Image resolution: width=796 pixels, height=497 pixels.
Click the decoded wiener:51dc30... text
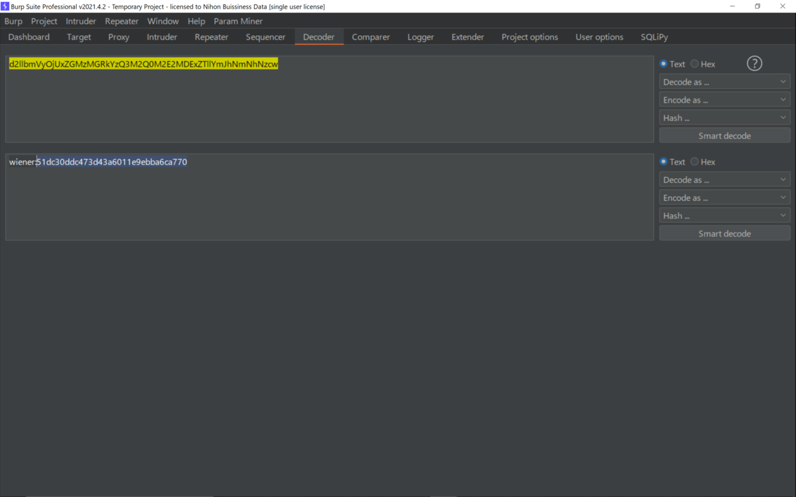pos(98,162)
